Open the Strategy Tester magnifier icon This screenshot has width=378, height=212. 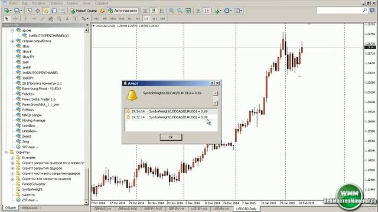pos(63,11)
